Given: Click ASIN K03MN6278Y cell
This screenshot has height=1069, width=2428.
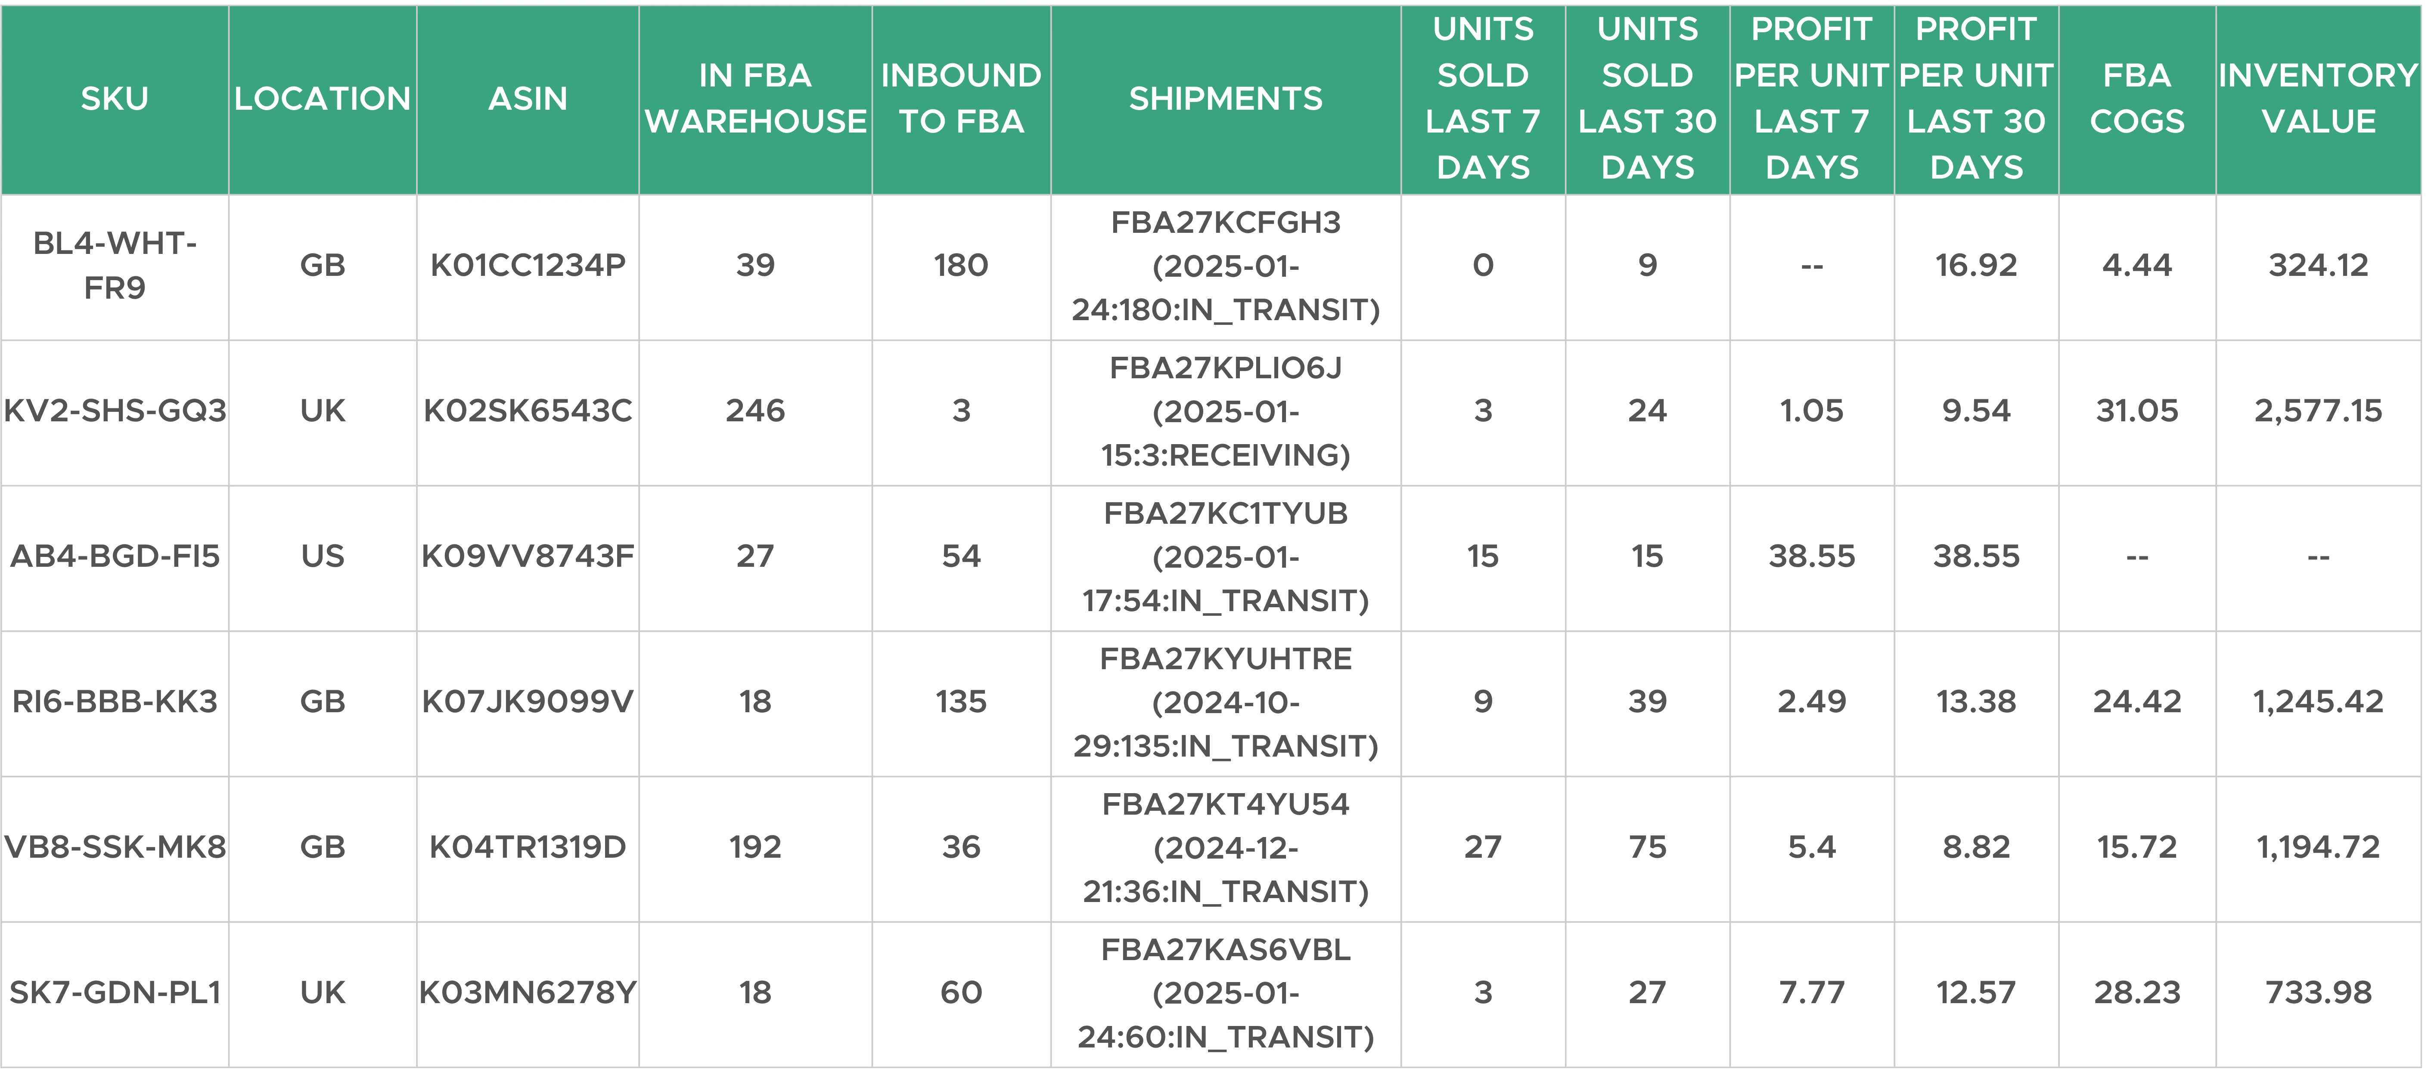Looking at the screenshot, I should pyautogui.click(x=528, y=994).
